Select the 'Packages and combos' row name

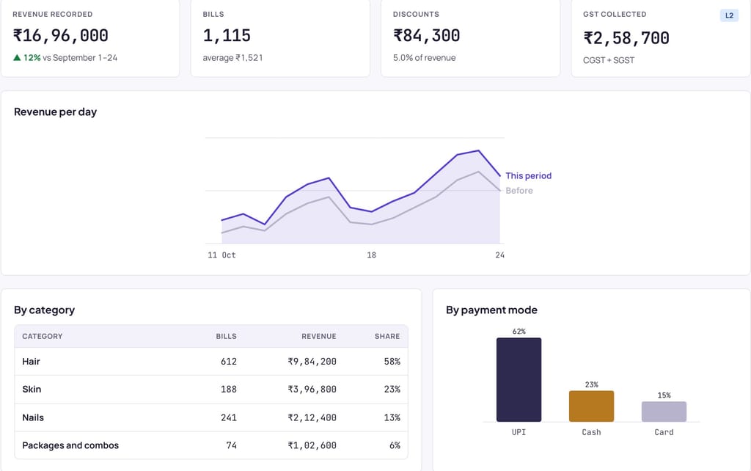[70, 445]
